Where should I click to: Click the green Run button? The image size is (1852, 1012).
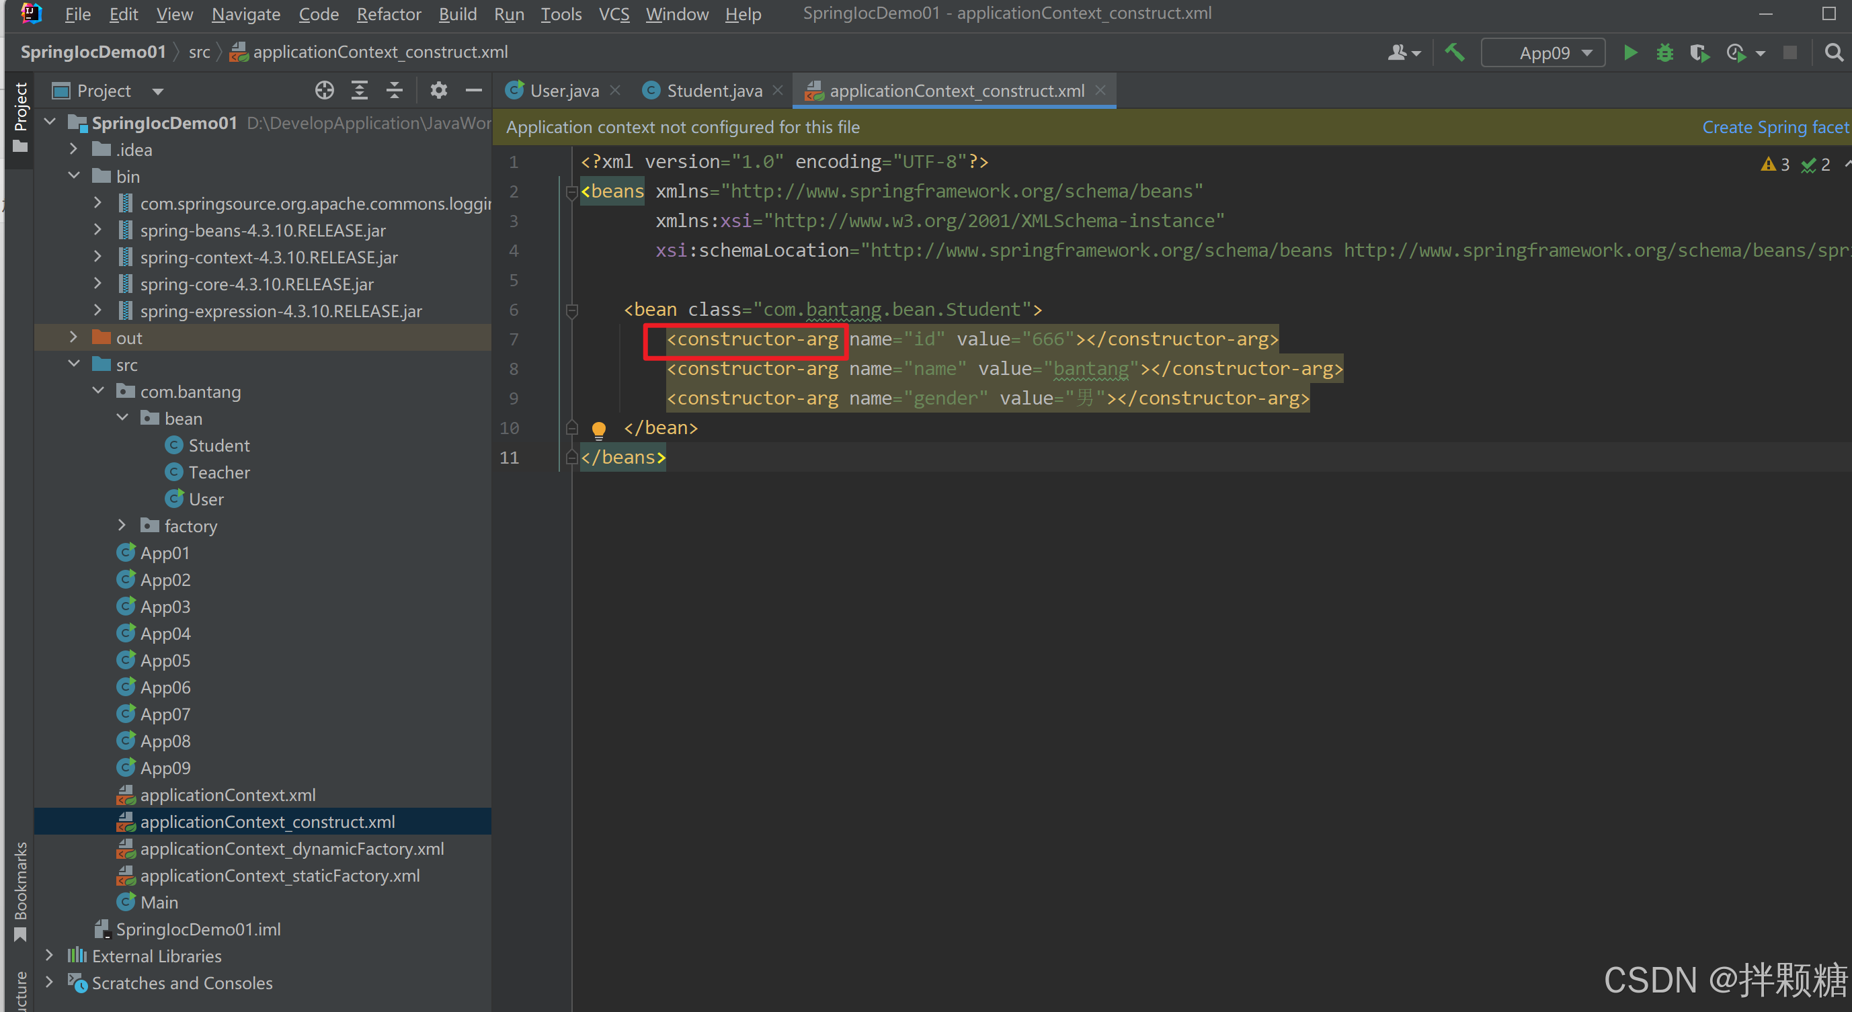pyautogui.click(x=1630, y=53)
